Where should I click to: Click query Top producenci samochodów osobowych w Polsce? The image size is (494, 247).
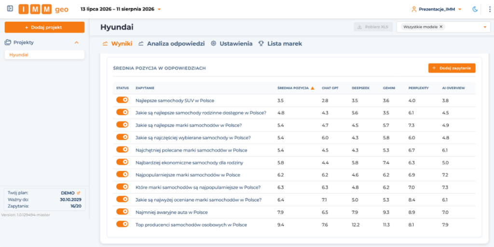(191, 225)
